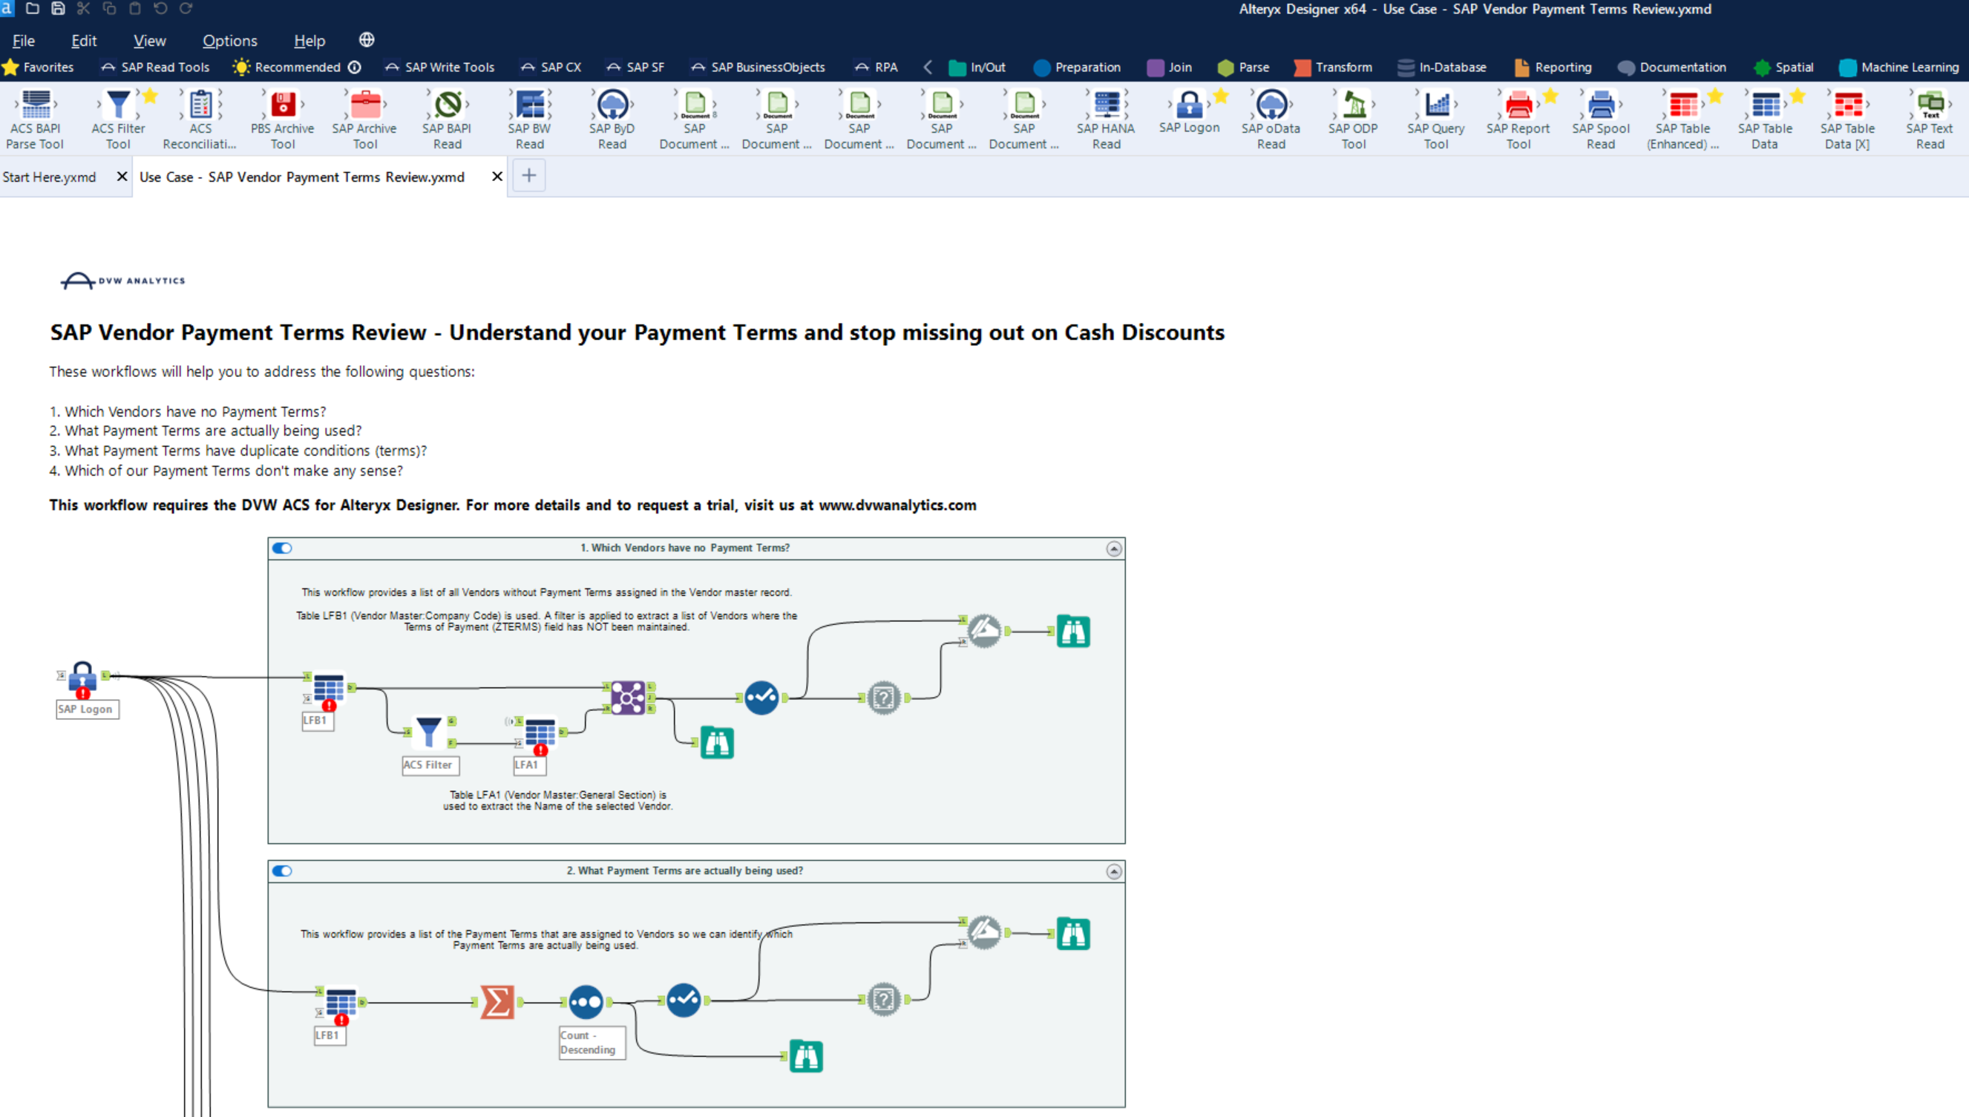
Task: Collapse the Which Vendors have no Payment Terms container
Action: tap(1114, 548)
